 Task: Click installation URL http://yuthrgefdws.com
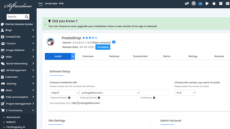[86, 103]
